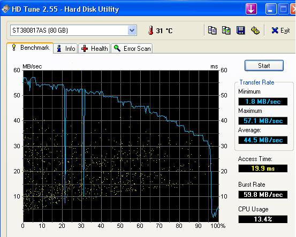296x237 pixels.
Task: Click the purple download arrow title button
Action: pyautogui.click(x=251, y=9)
